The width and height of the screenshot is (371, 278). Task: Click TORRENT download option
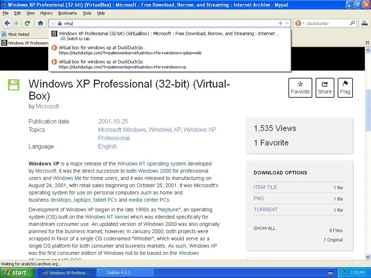pyautogui.click(x=266, y=210)
